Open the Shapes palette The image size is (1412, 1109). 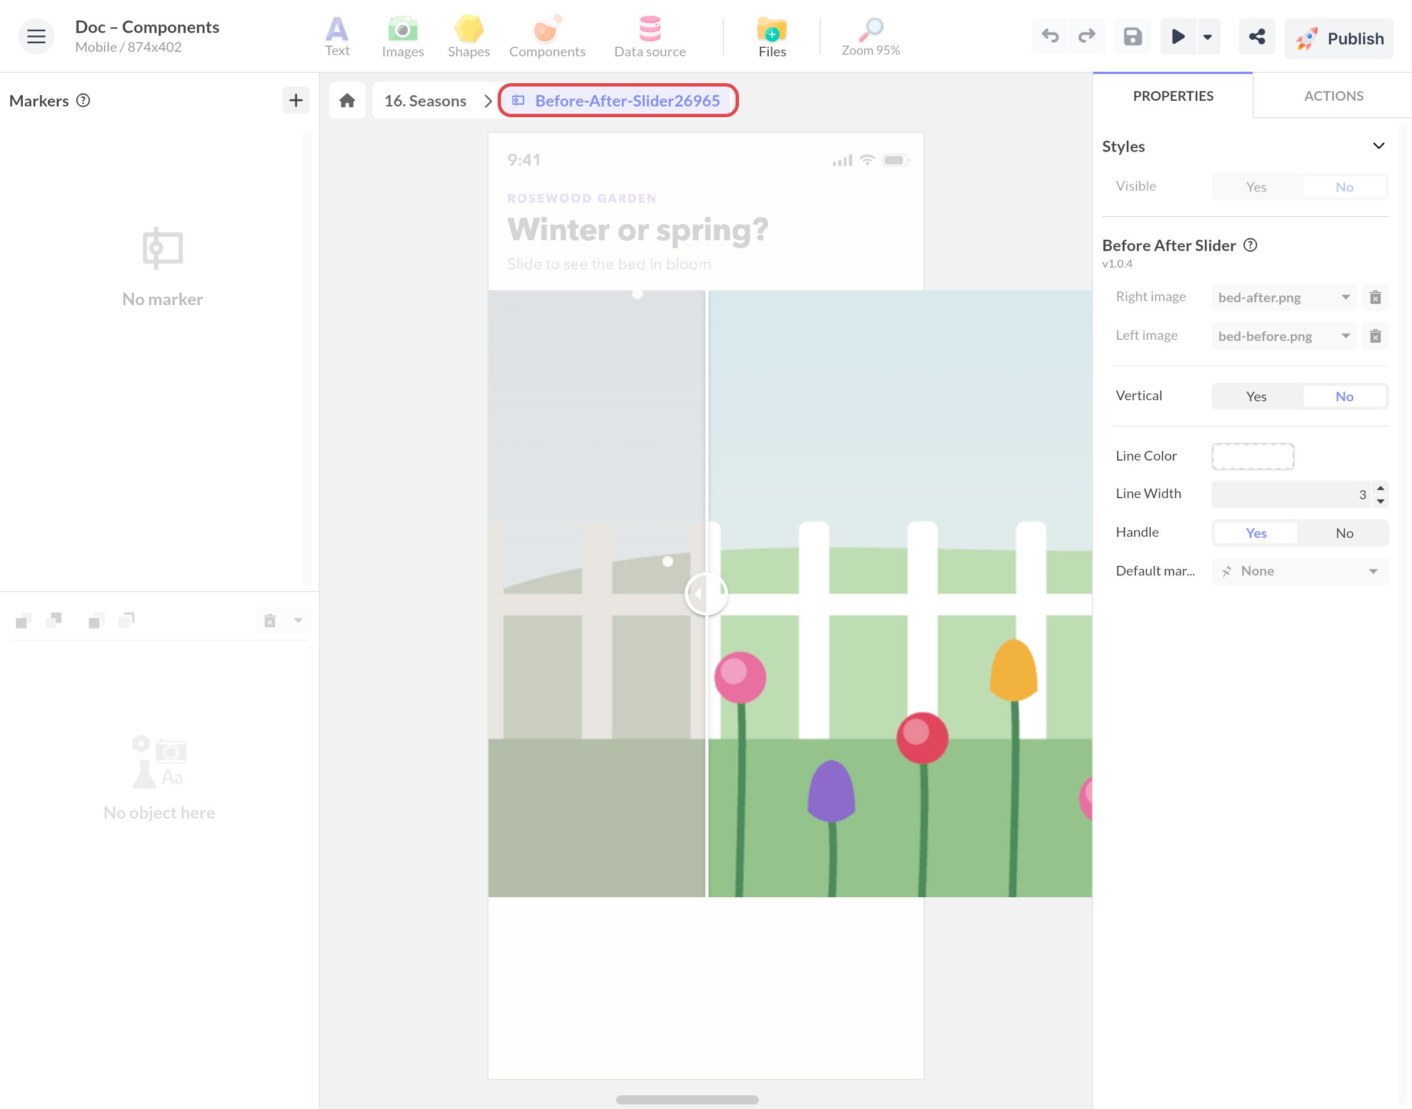(x=469, y=37)
